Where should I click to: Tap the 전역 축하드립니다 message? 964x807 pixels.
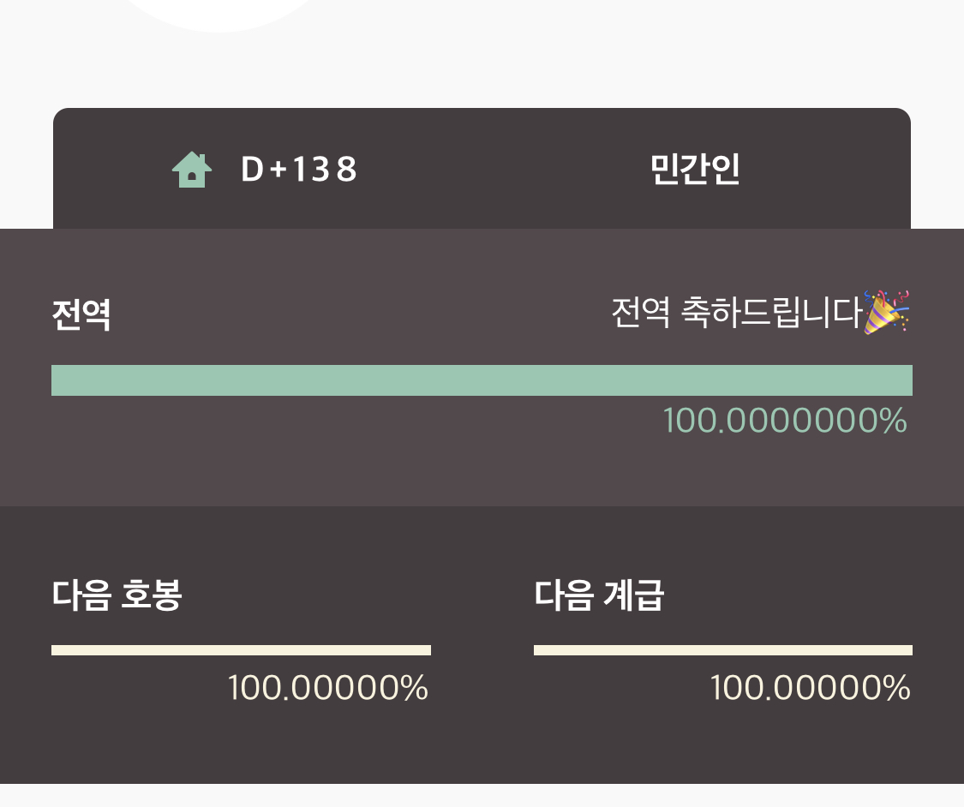tap(735, 314)
